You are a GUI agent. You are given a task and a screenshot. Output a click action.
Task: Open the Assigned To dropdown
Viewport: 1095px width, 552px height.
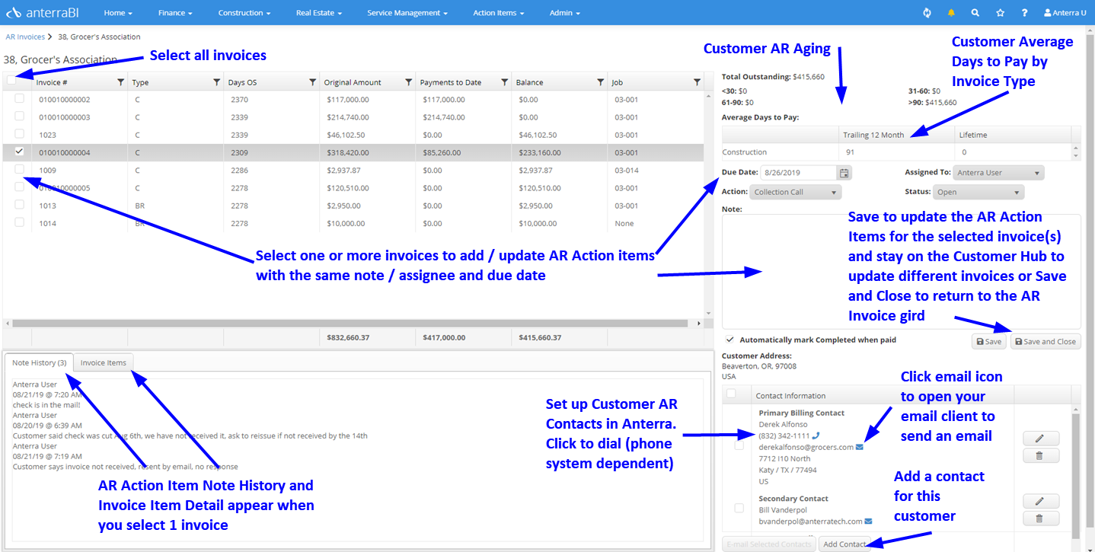(x=998, y=173)
